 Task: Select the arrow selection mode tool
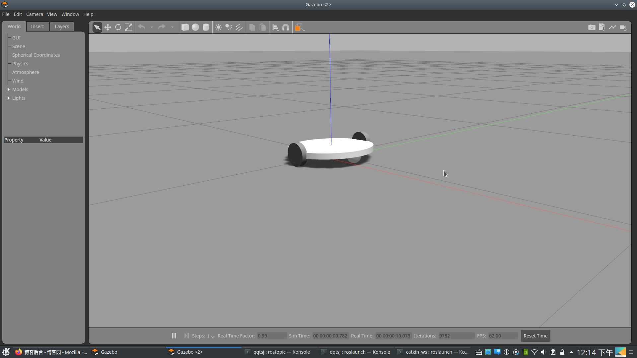tap(97, 28)
